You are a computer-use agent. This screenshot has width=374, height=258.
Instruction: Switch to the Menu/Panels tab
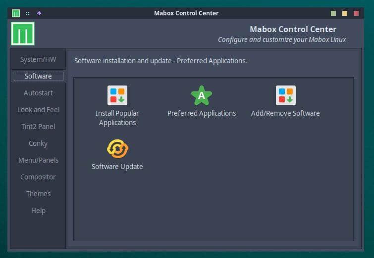38,160
